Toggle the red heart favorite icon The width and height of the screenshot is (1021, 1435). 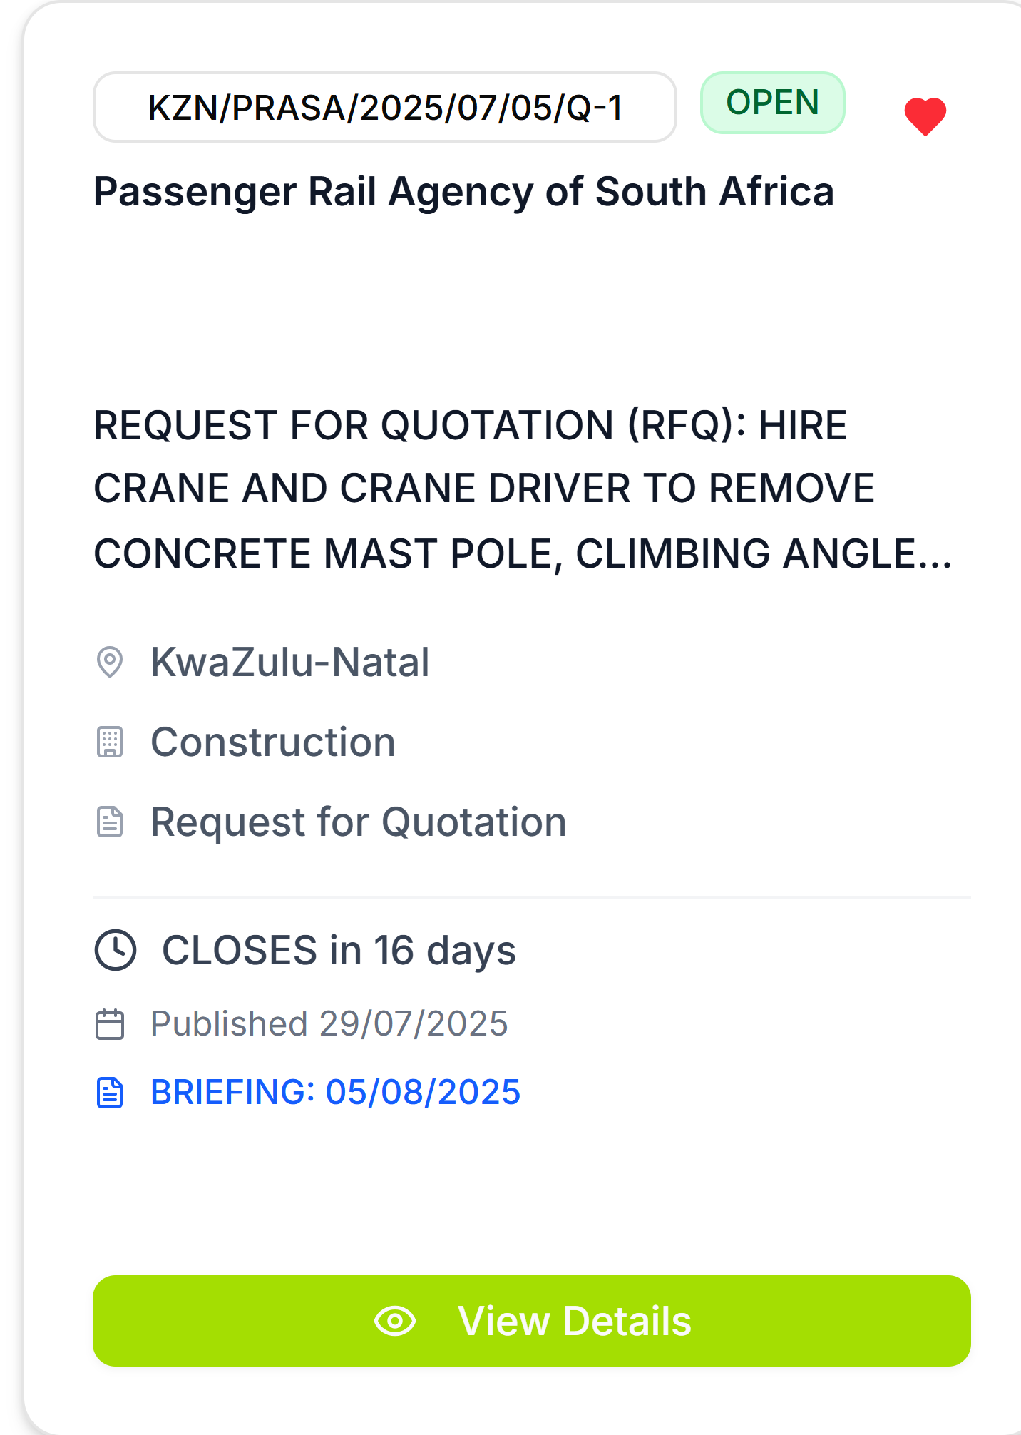coord(925,116)
